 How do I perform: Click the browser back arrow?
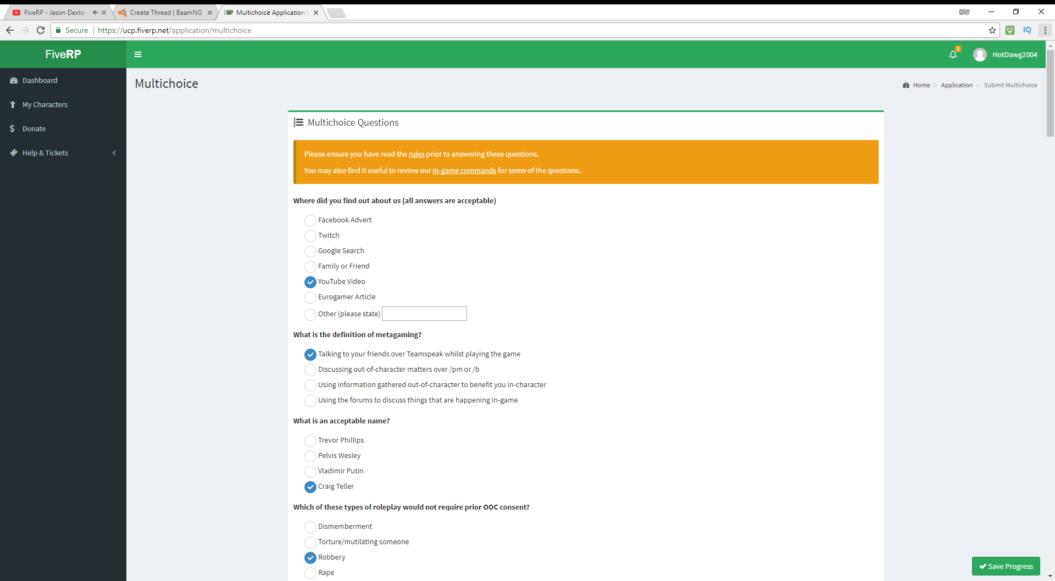click(x=10, y=30)
